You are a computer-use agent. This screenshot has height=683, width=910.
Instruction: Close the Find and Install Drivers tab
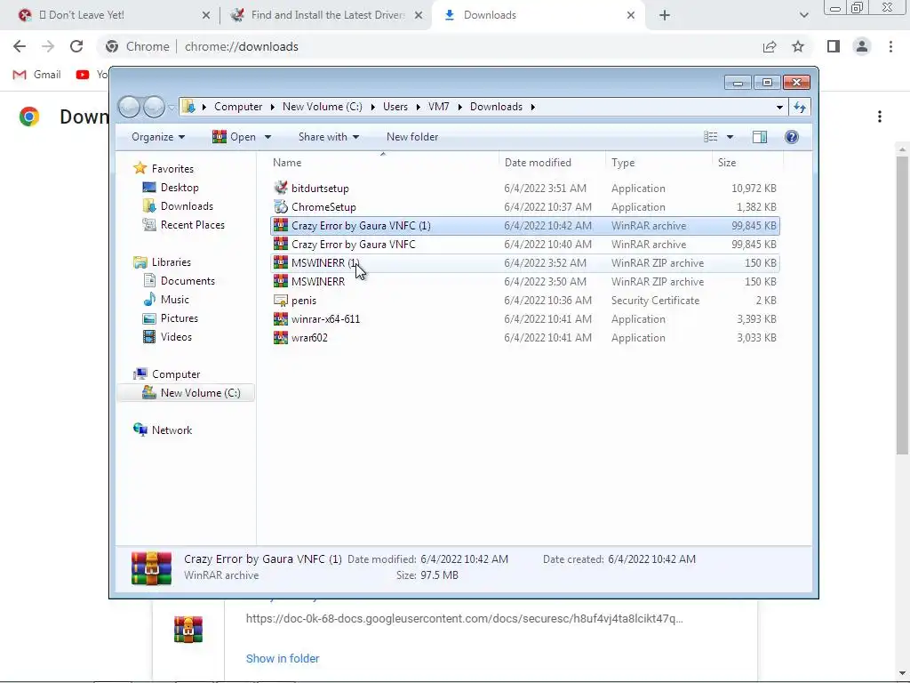419,15
